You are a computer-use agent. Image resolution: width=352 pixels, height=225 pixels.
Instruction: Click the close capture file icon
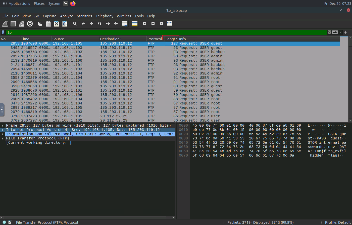(57, 24)
